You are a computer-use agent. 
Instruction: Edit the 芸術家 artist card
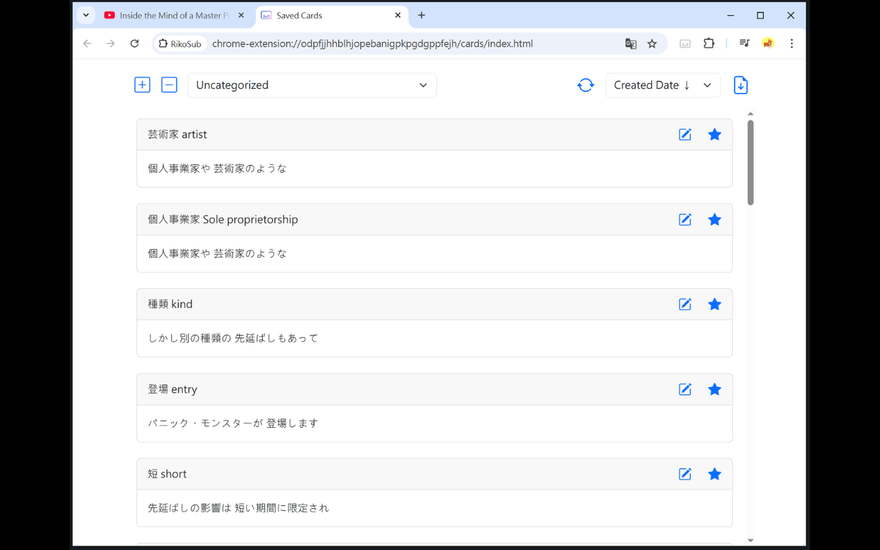pyautogui.click(x=685, y=135)
